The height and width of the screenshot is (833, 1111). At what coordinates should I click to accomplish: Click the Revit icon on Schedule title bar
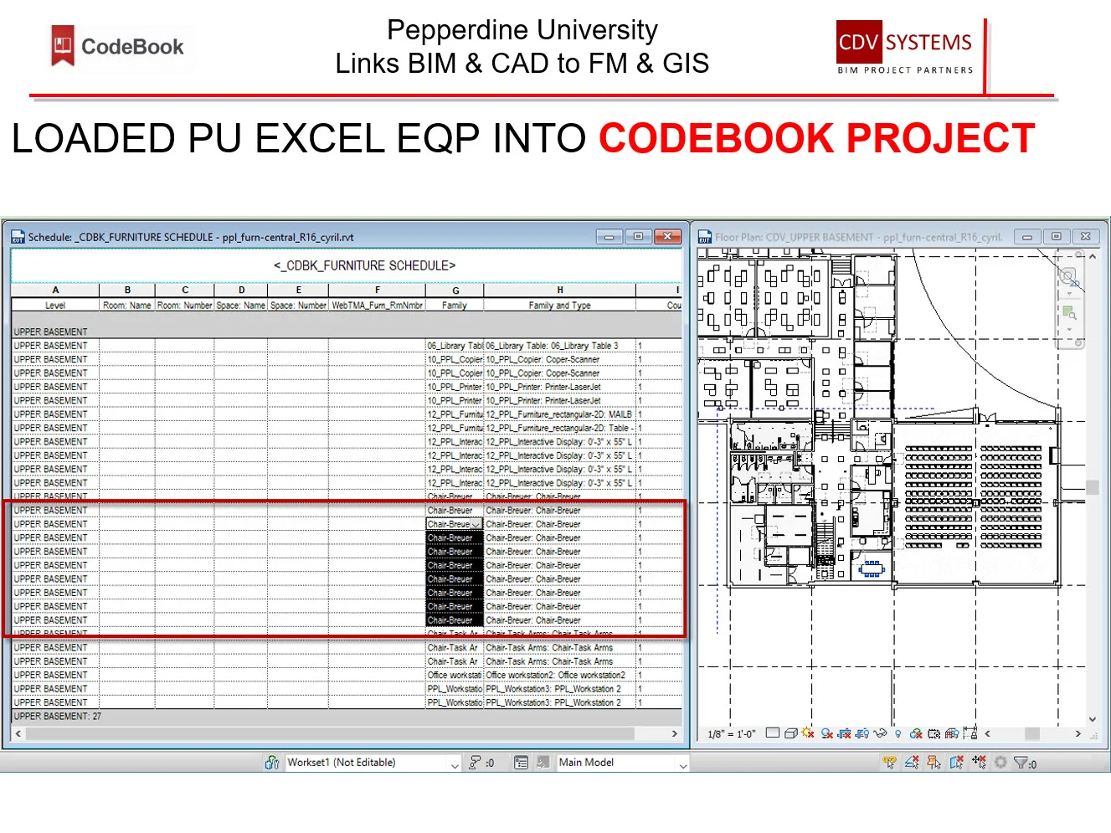click(x=18, y=237)
